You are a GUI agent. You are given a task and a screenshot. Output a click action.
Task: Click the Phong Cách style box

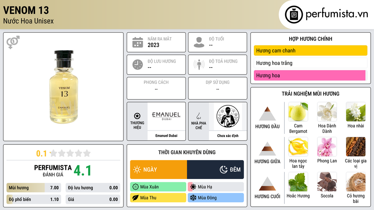coord(156,88)
